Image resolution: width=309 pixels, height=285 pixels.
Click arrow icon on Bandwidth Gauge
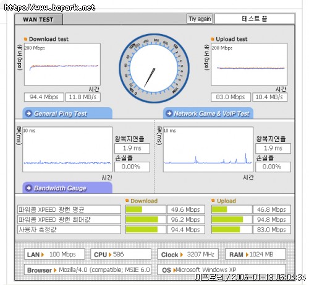coord(28,188)
